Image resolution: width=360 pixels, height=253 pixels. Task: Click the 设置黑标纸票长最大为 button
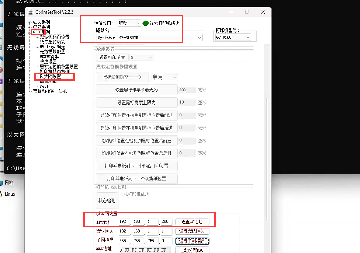pos(136,90)
